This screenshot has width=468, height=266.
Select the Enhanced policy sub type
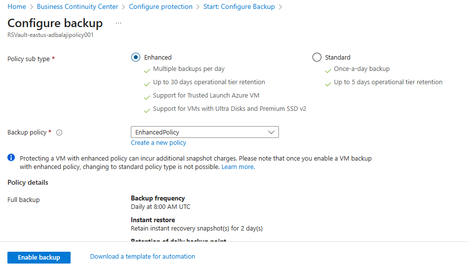tap(136, 57)
